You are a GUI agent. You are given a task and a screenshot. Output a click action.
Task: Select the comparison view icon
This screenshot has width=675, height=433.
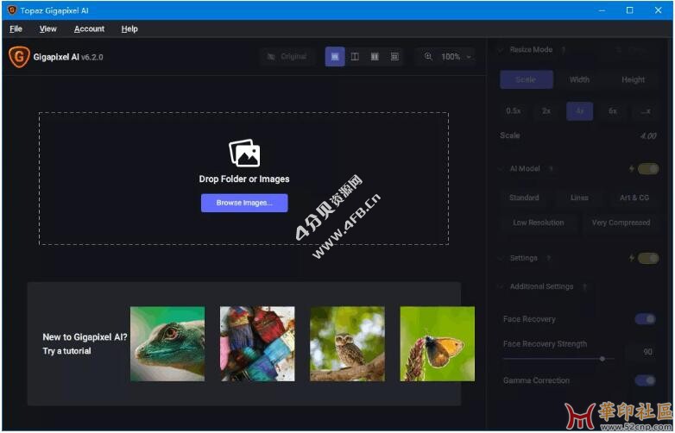pos(394,57)
